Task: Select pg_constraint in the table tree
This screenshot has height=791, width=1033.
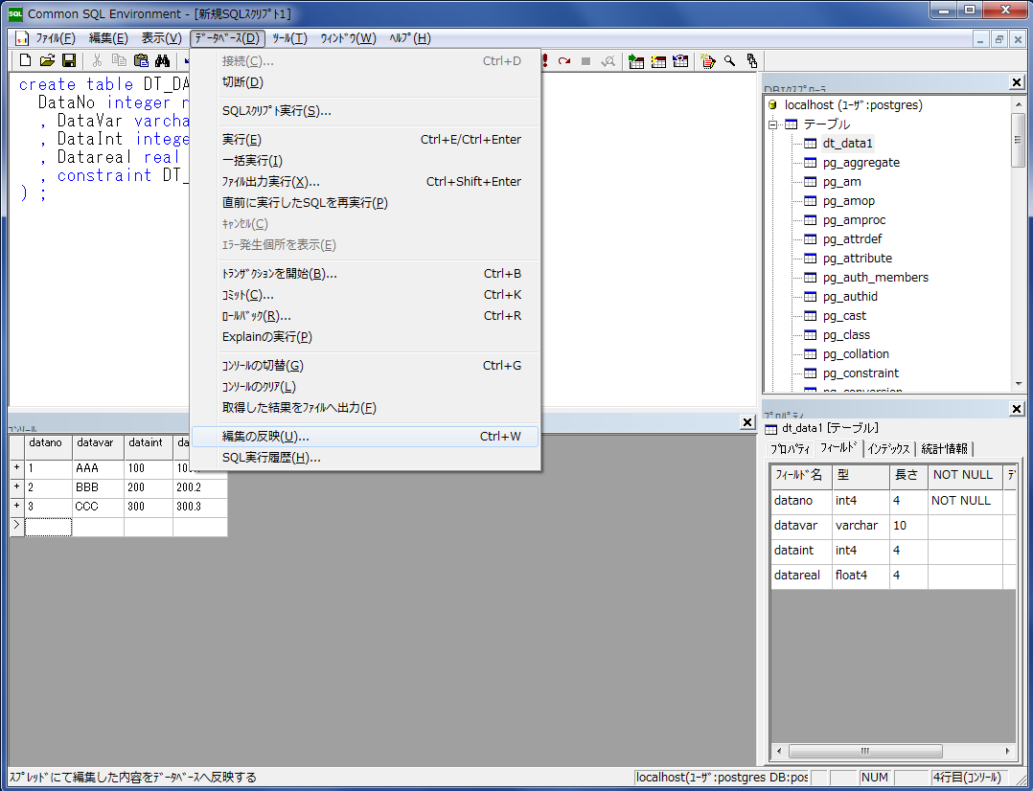Action: tap(861, 373)
